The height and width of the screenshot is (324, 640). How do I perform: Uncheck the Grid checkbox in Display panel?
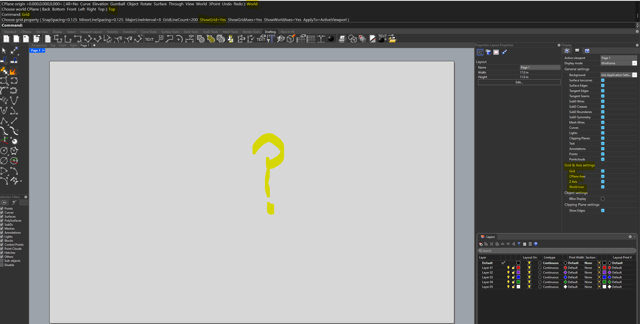pos(603,171)
